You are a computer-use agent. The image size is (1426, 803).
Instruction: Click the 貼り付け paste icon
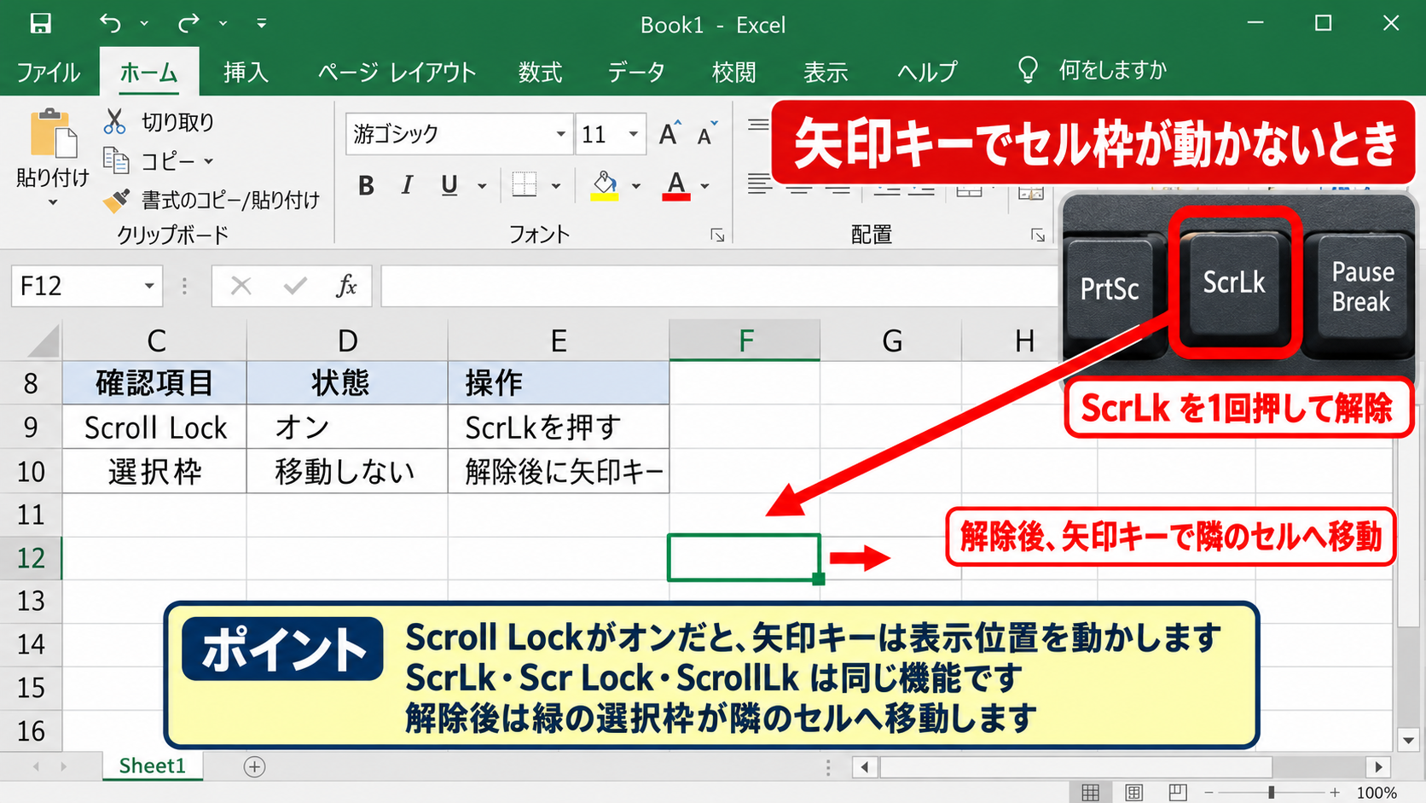click(53, 134)
